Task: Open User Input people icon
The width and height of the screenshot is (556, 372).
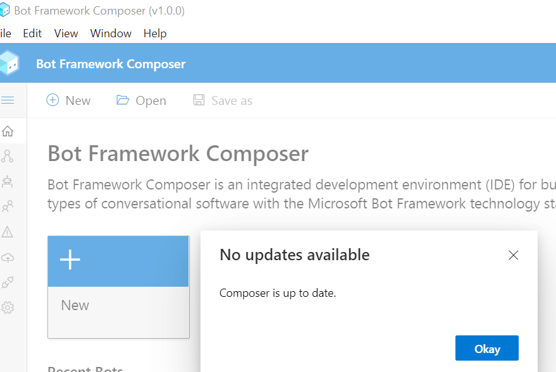Action: (x=8, y=207)
